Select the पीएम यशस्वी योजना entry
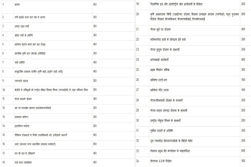Image resolution: width=251 pixels, height=167 pixels. (x=23, y=99)
